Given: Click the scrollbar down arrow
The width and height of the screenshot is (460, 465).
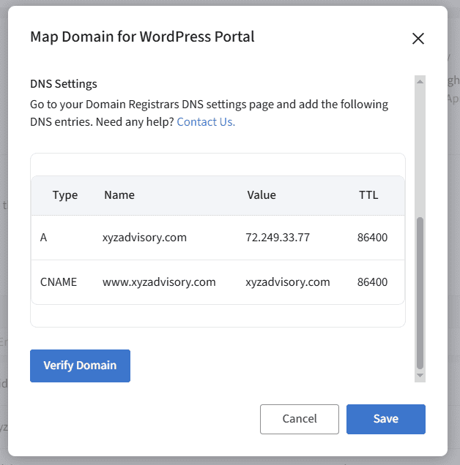Looking at the screenshot, I should pyautogui.click(x=420, y=375).
